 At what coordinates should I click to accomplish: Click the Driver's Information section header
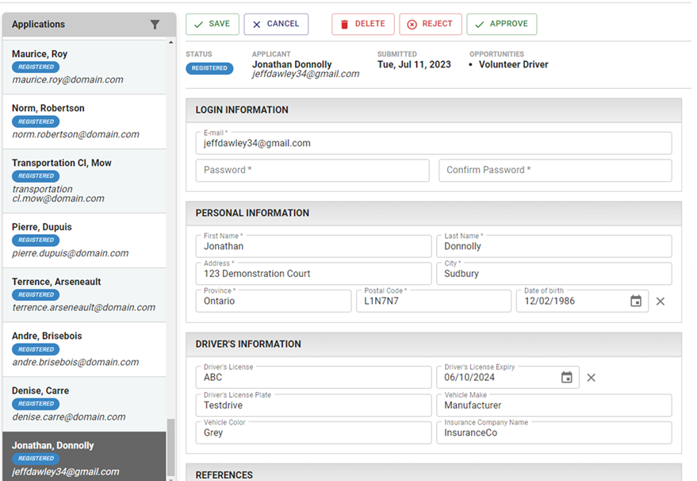434,344
